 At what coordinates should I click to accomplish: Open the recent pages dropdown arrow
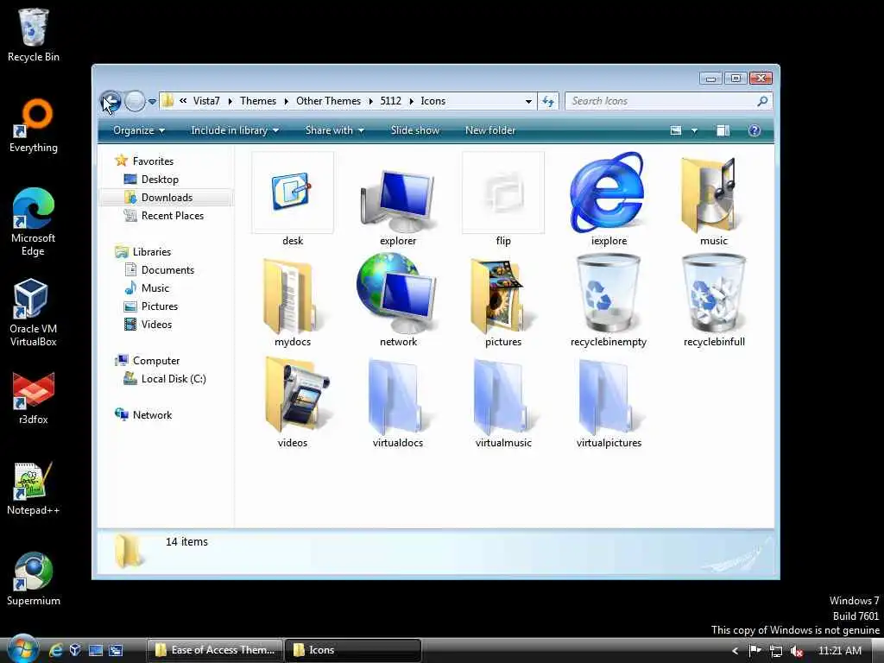tap(152, 102)
